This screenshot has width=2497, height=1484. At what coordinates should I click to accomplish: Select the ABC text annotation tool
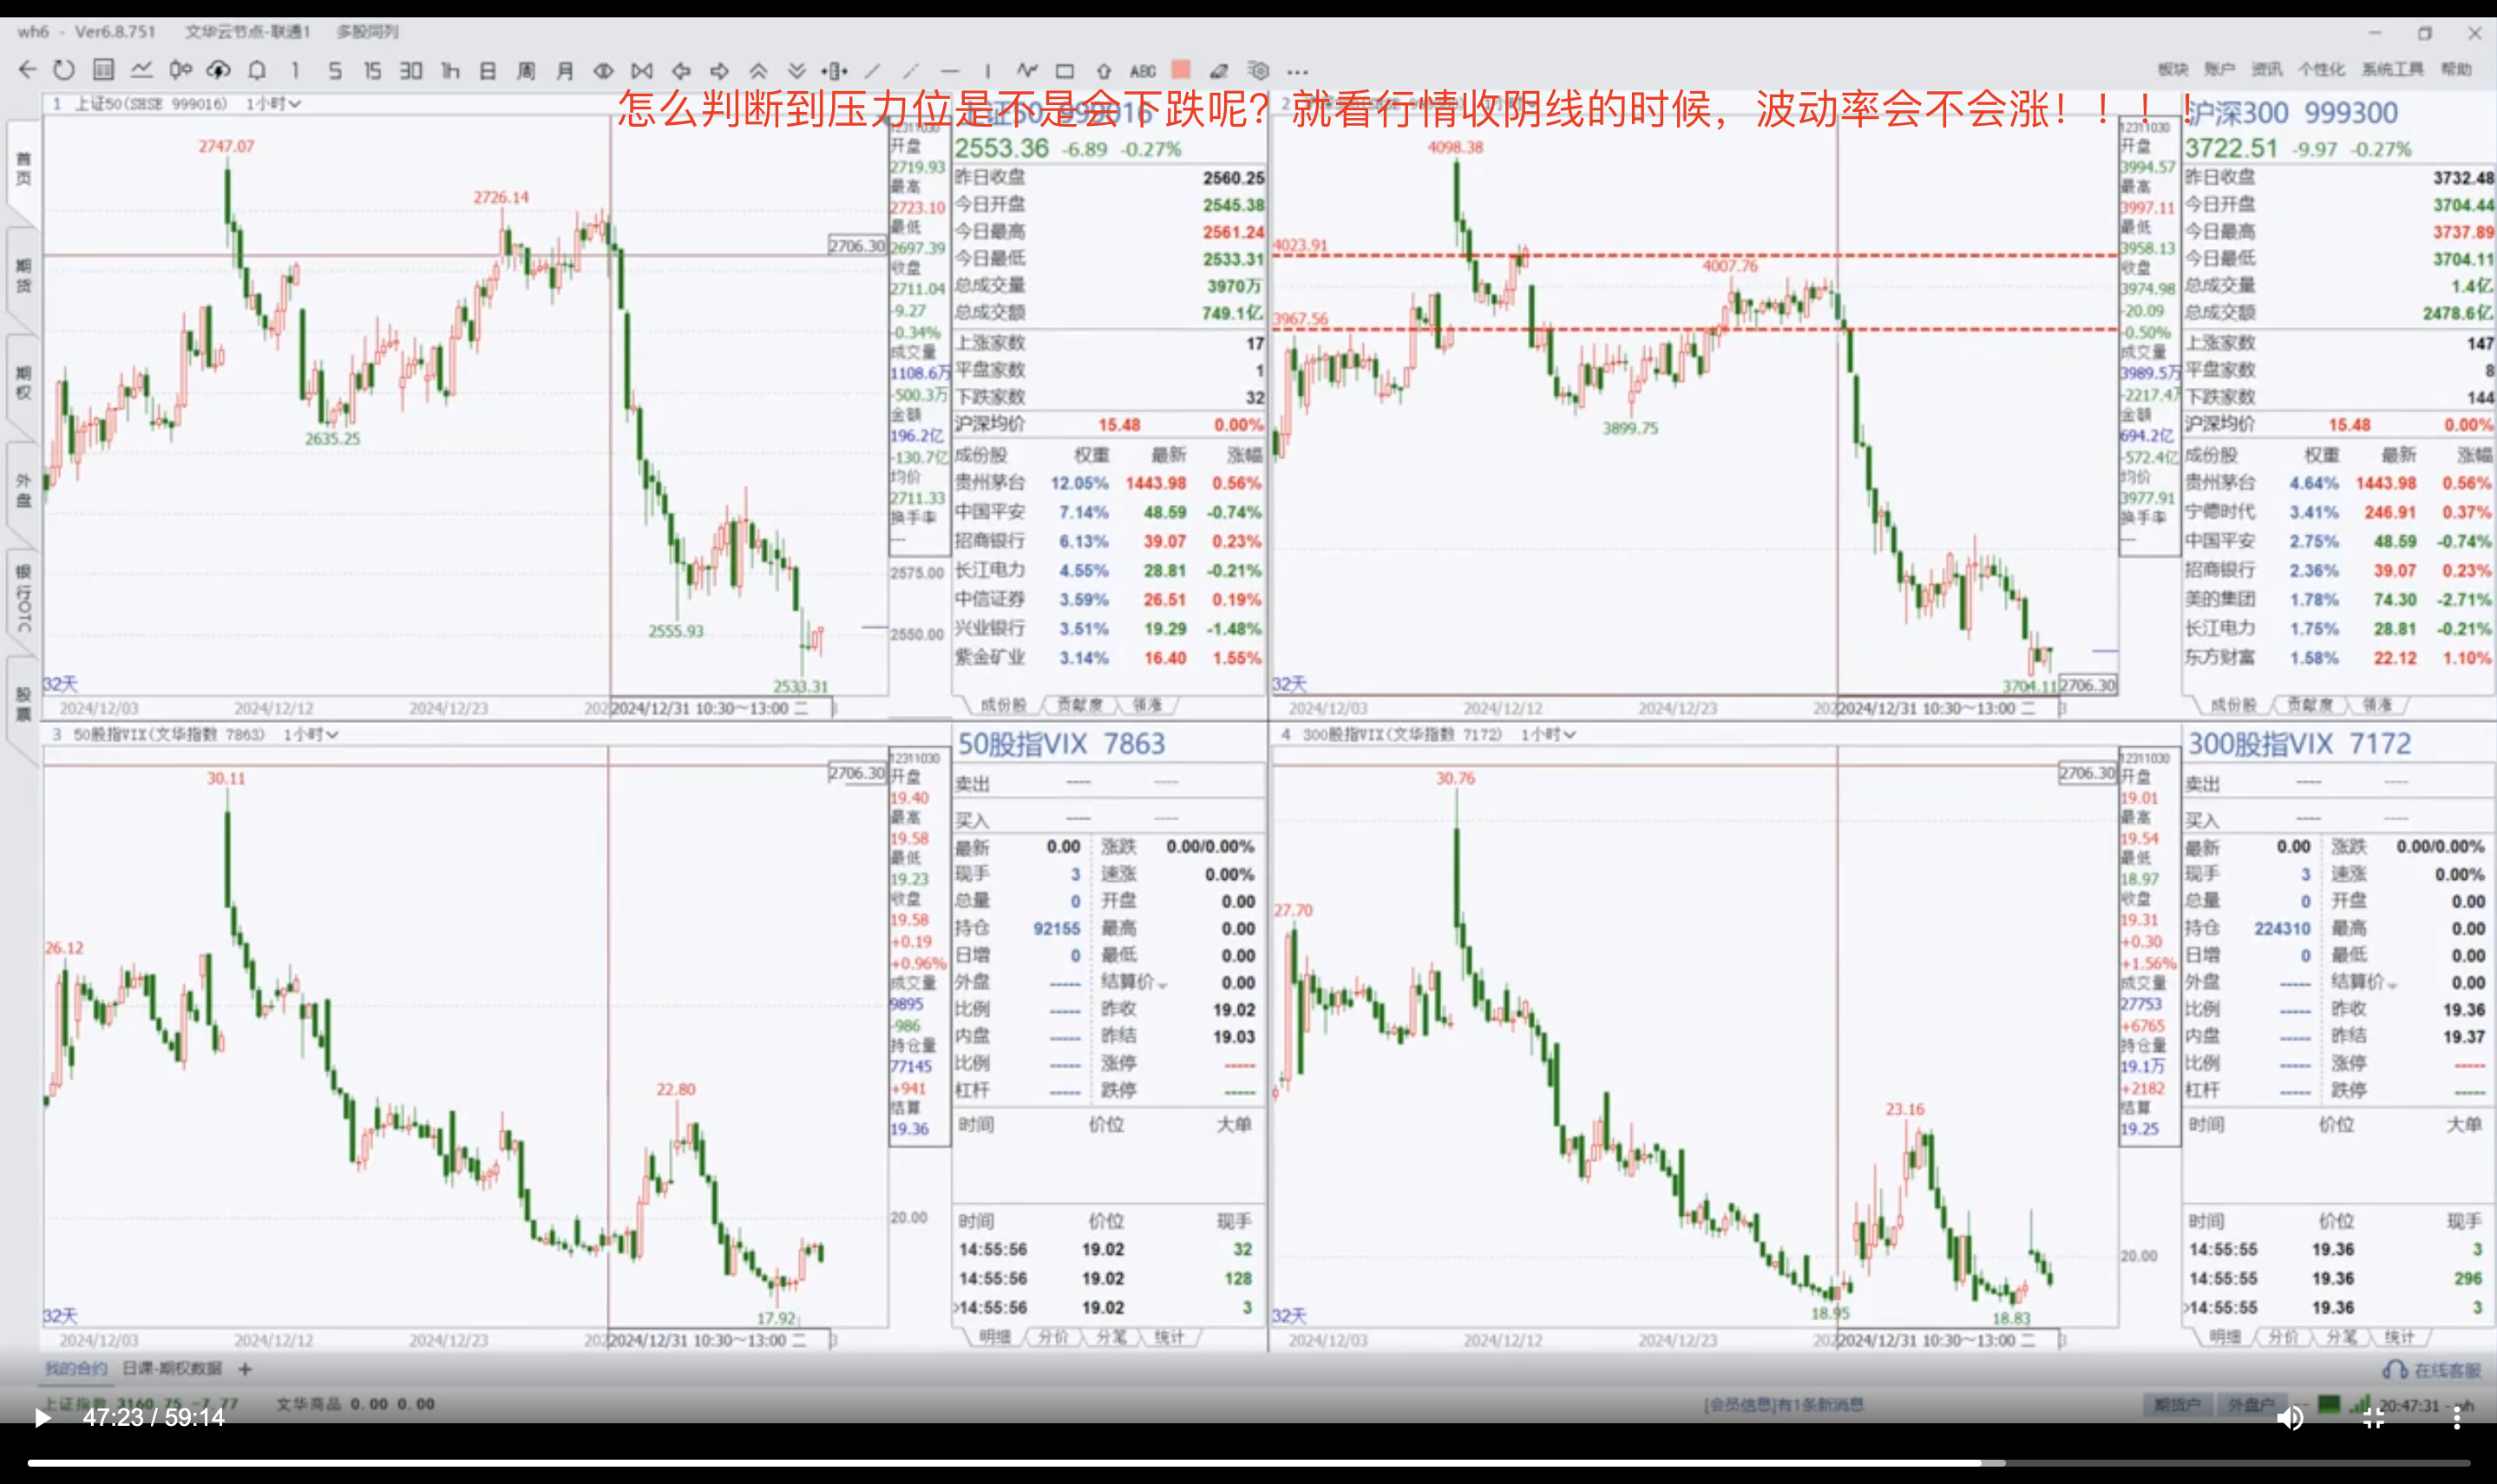1143,71
